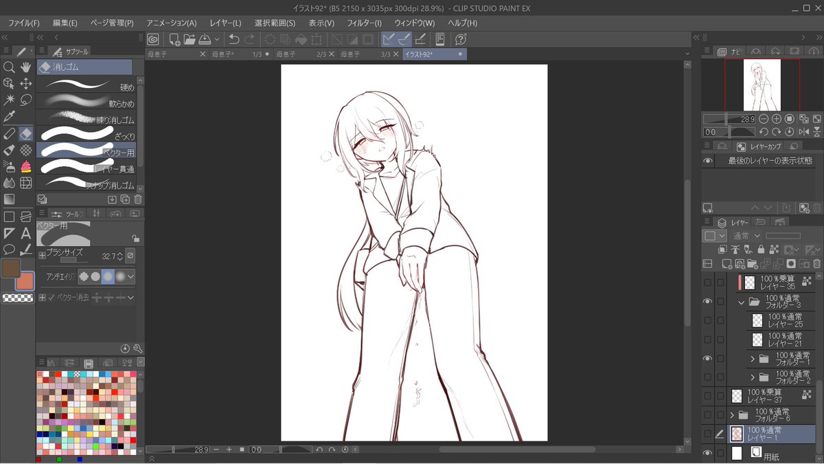Select the スナップ消しゴム sub tool
Image resolution: width=824 pixels, height=464 pixels.
click(x=87, y=181)
